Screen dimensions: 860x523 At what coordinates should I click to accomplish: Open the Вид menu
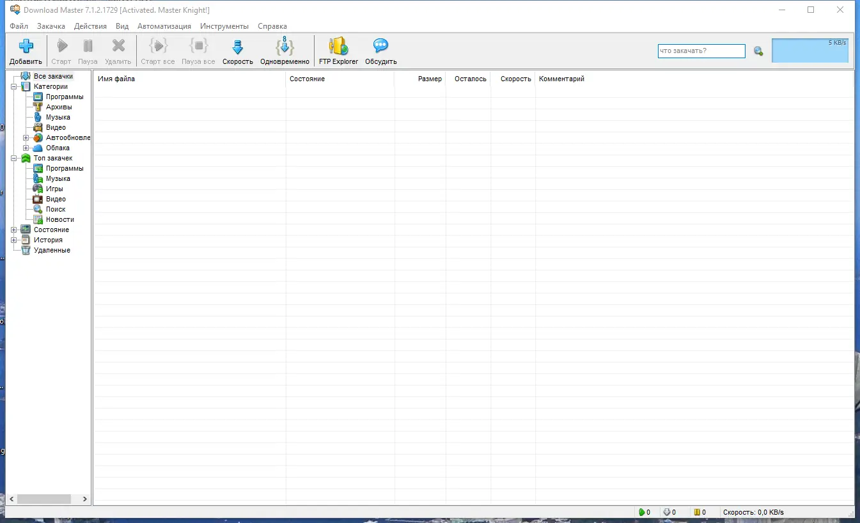122,26
